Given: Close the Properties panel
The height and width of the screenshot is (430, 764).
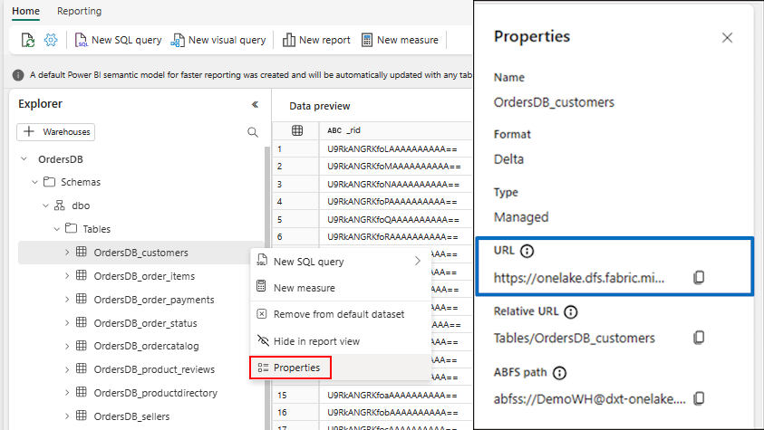Looking at the screenshot, I should [727, 37].
